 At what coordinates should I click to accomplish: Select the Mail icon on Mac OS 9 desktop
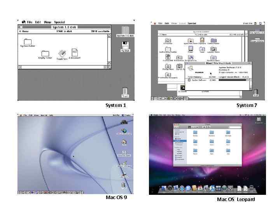pos(124,142)
